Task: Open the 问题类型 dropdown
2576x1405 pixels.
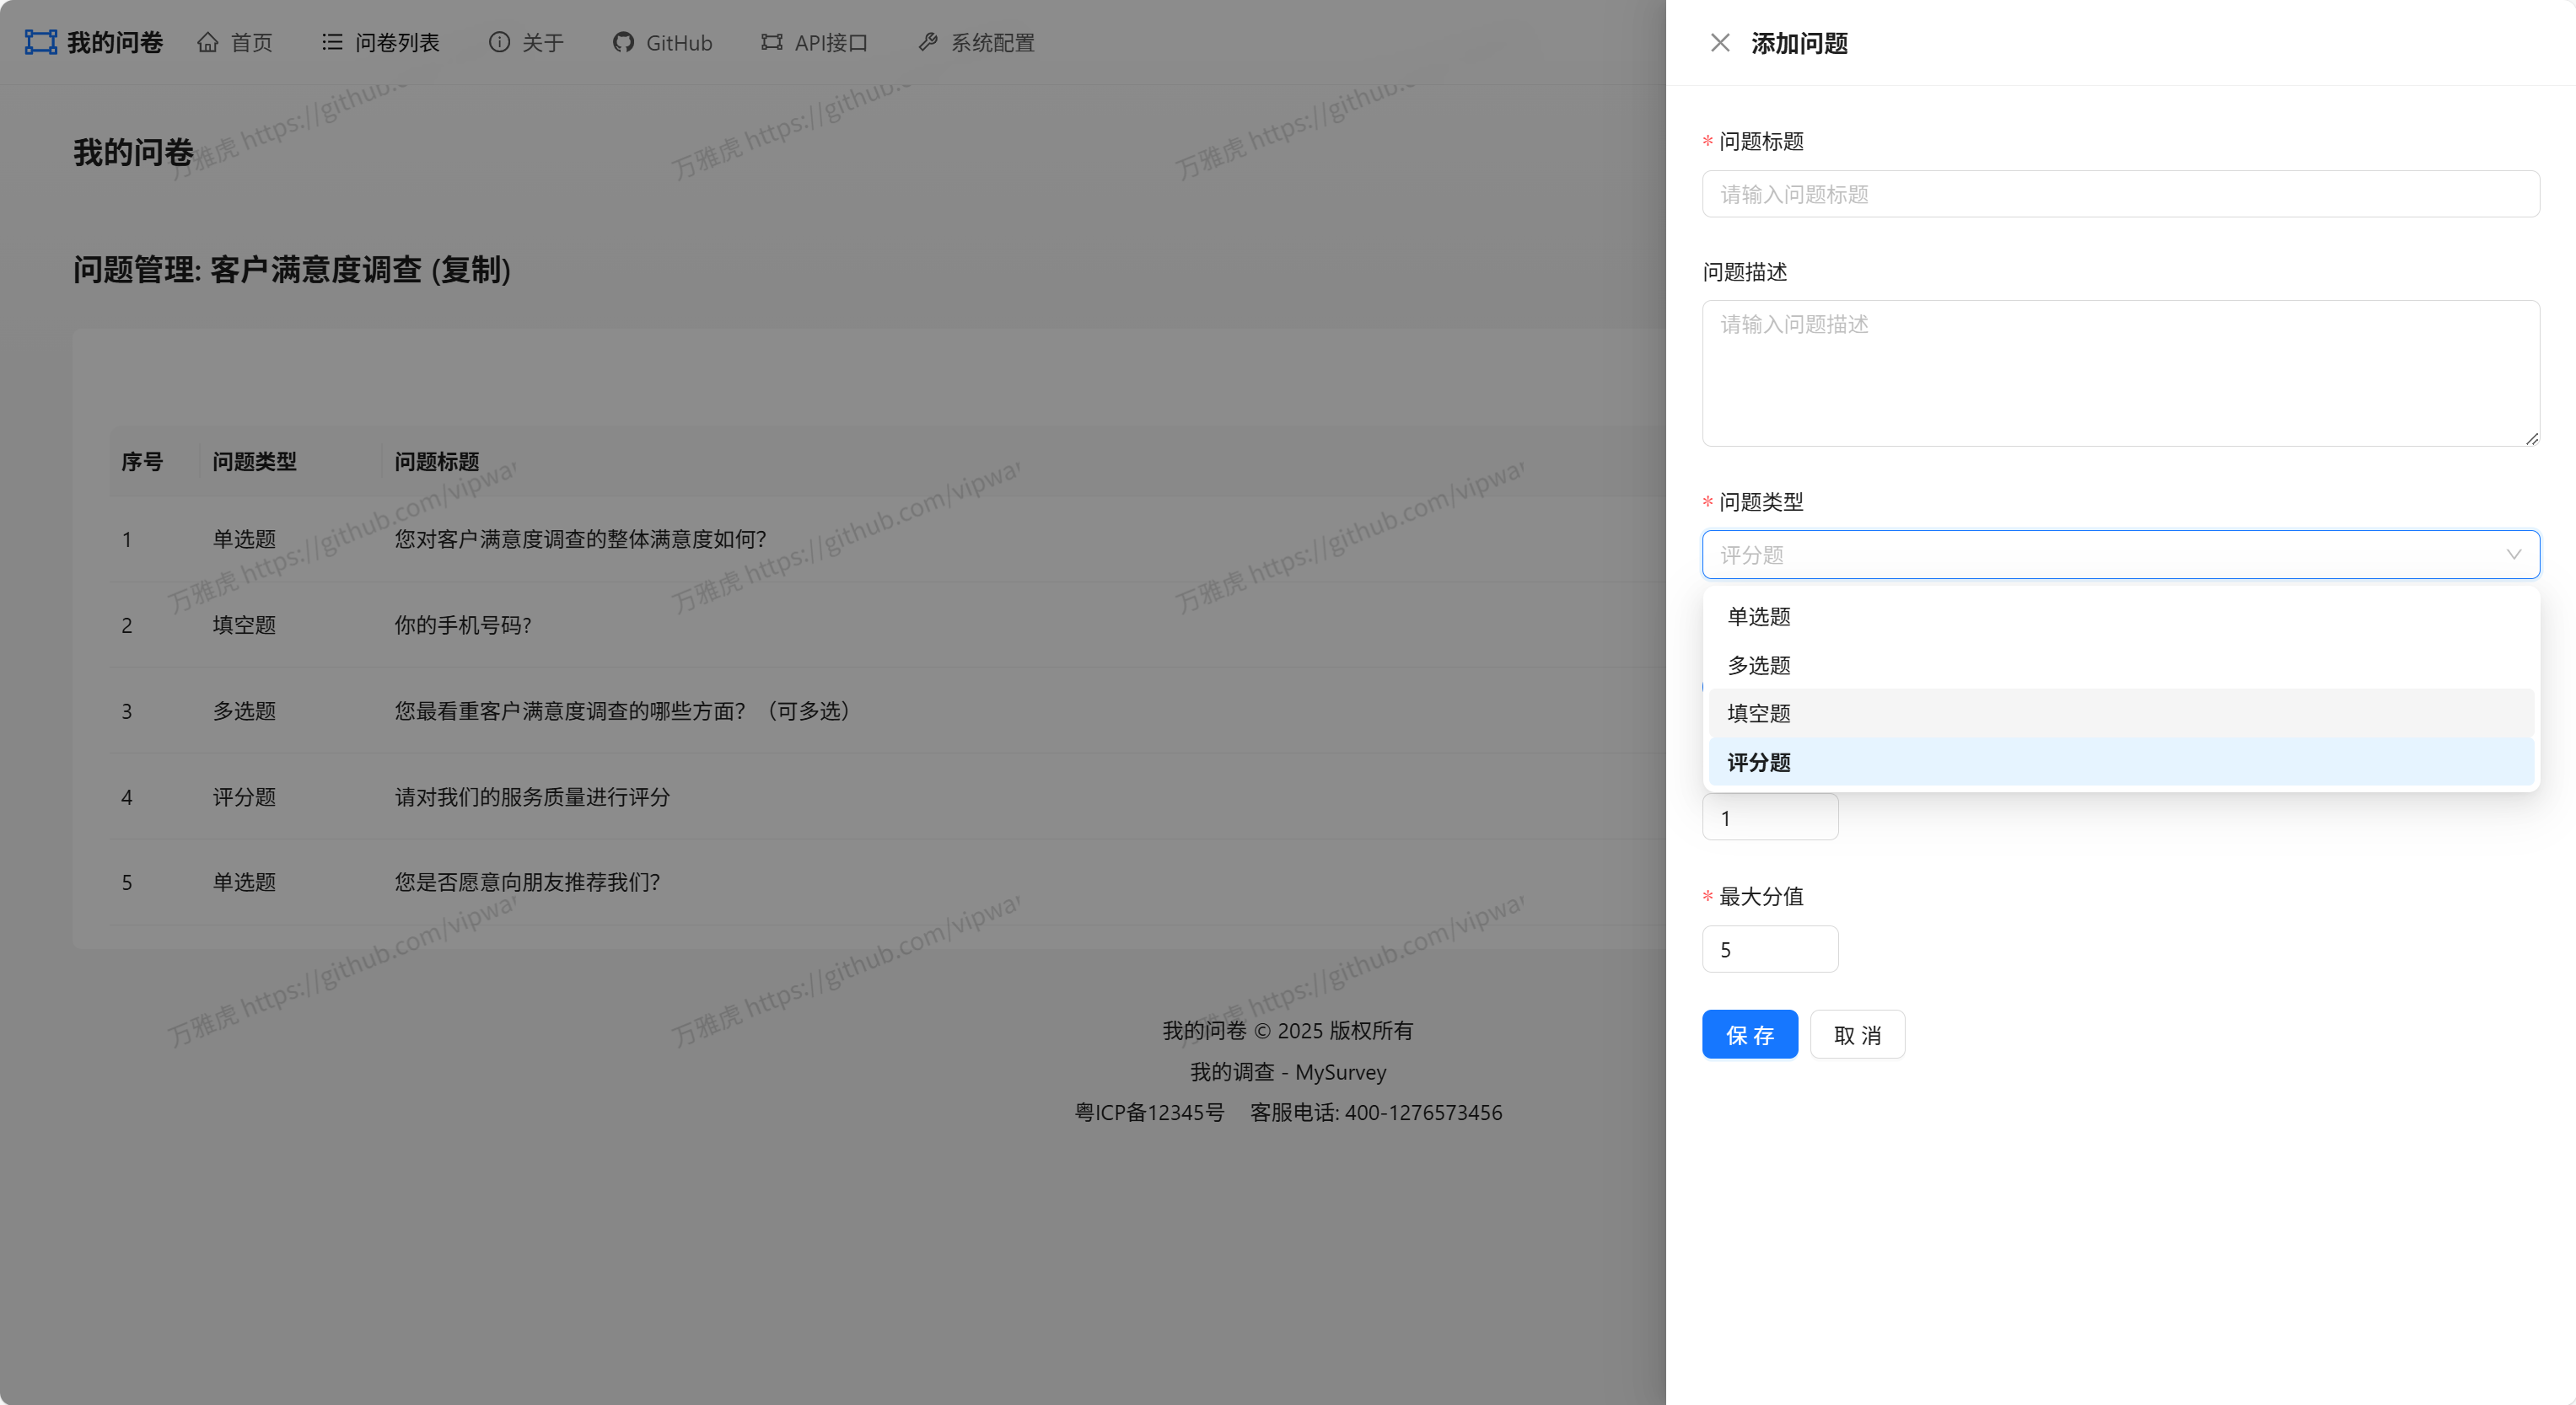Action: coord(2120,555)
